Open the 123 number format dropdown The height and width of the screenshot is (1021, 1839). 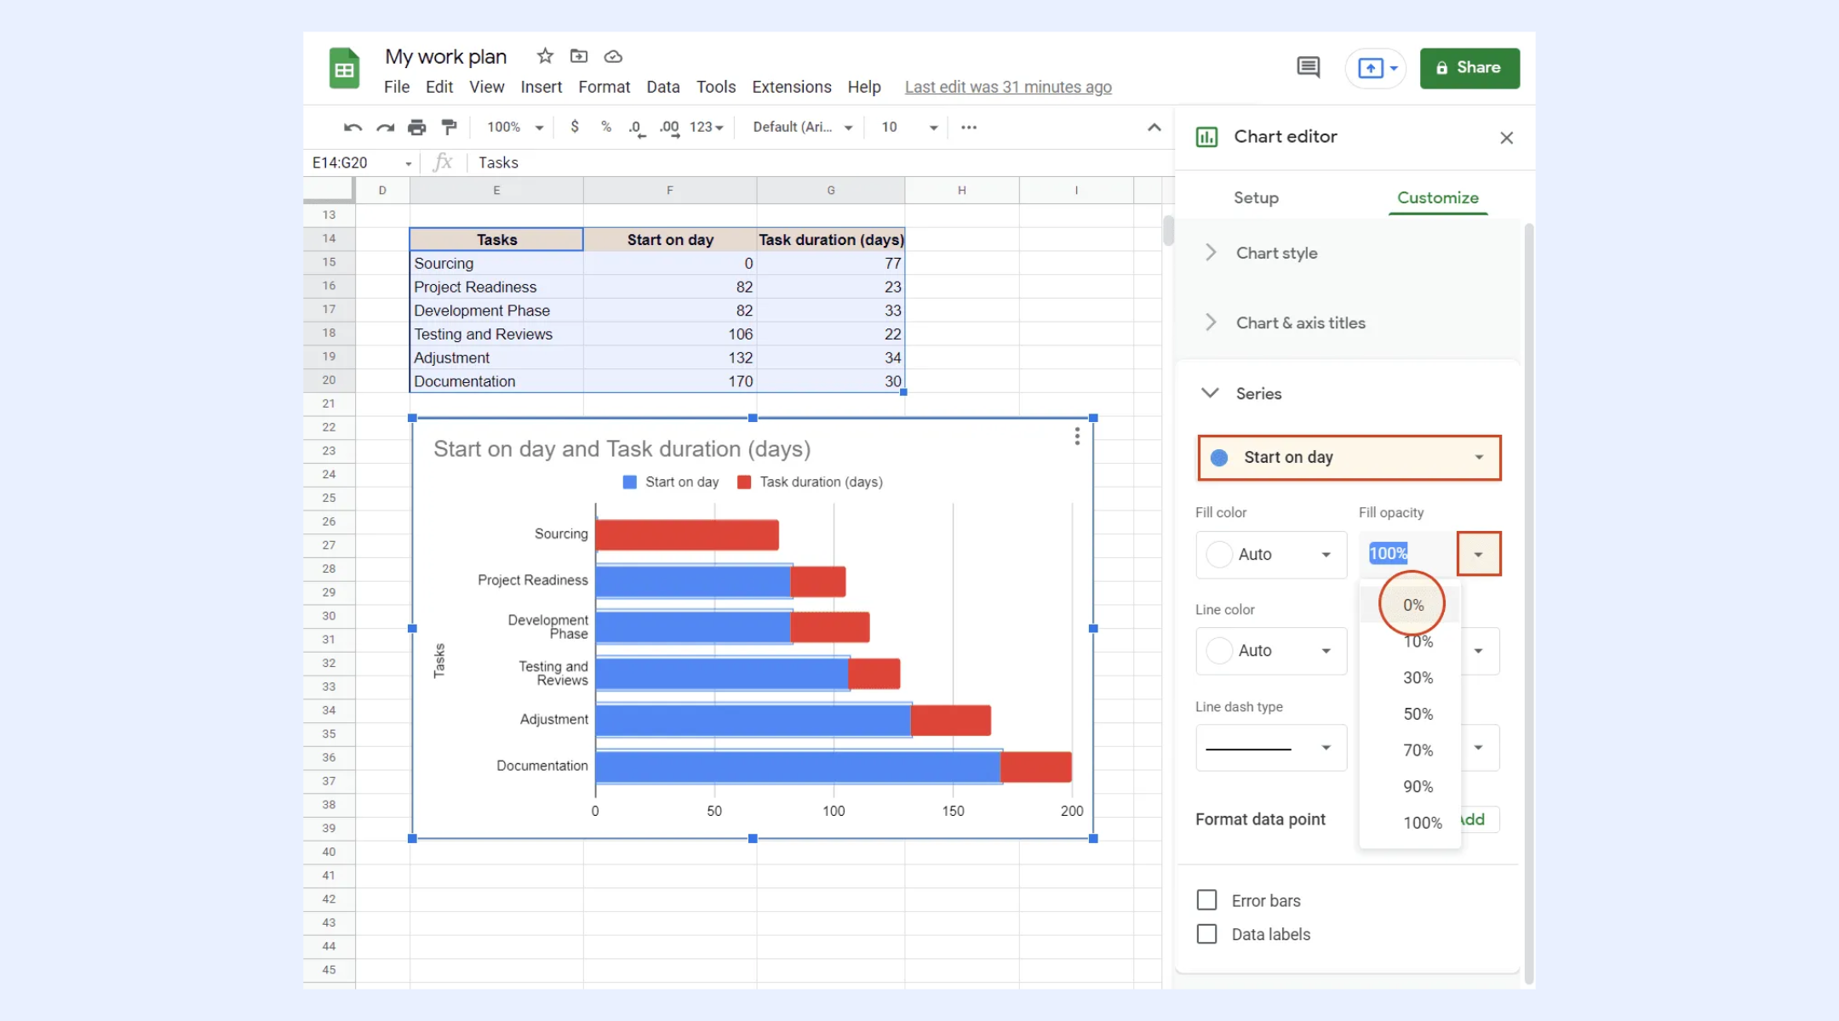(x=706, y=127)
